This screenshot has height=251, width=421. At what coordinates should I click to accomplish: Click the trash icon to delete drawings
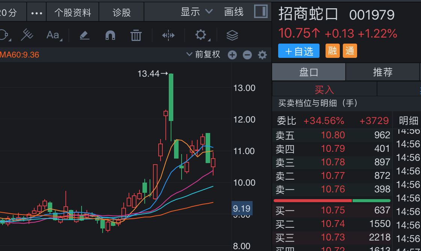pos(136,35)
